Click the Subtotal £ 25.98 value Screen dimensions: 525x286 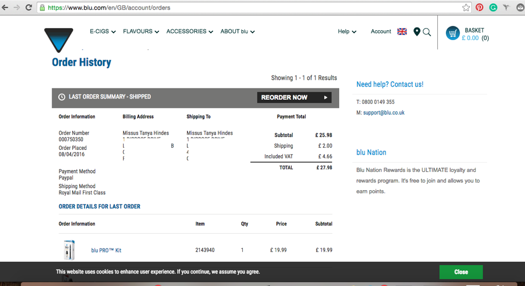(x=324, y=135)
